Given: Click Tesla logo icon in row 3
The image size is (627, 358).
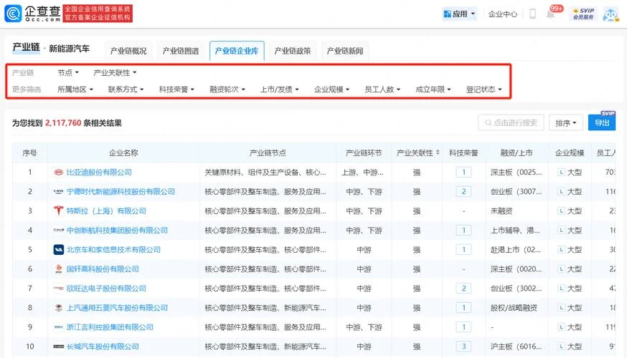Looking at the screenshot, I should (x=59, y=211).
